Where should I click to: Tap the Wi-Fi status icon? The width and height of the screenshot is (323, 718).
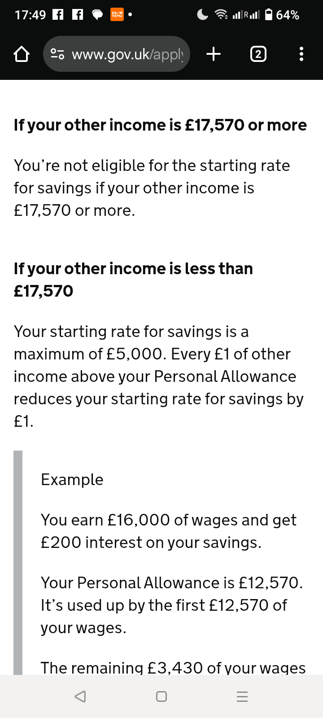(221, 15)
